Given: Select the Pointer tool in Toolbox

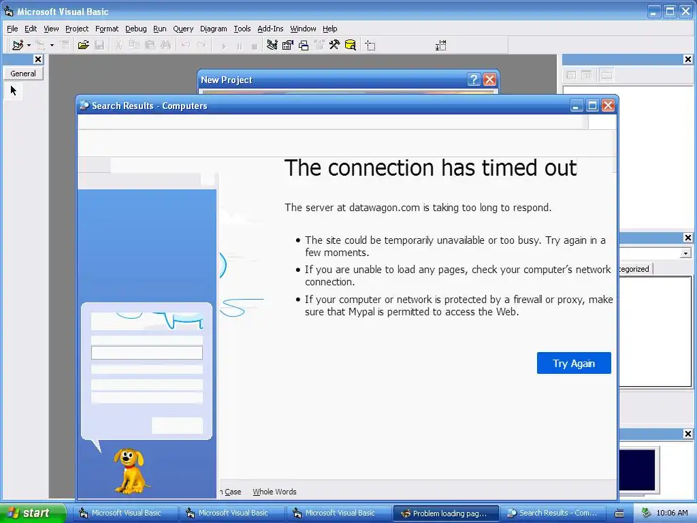Looking at the screenshot, I should (x=14, y=91).
